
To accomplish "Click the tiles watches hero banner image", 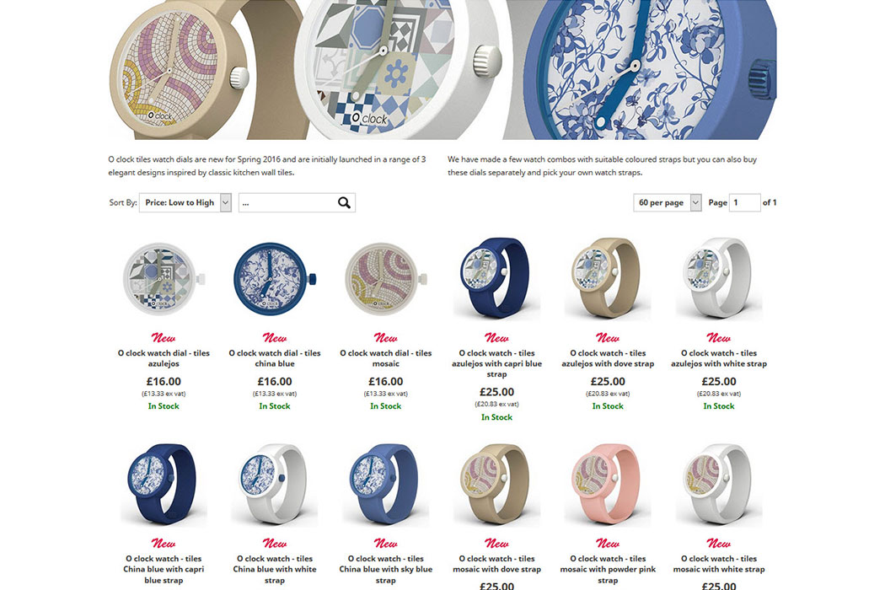I will click(442, 69).
